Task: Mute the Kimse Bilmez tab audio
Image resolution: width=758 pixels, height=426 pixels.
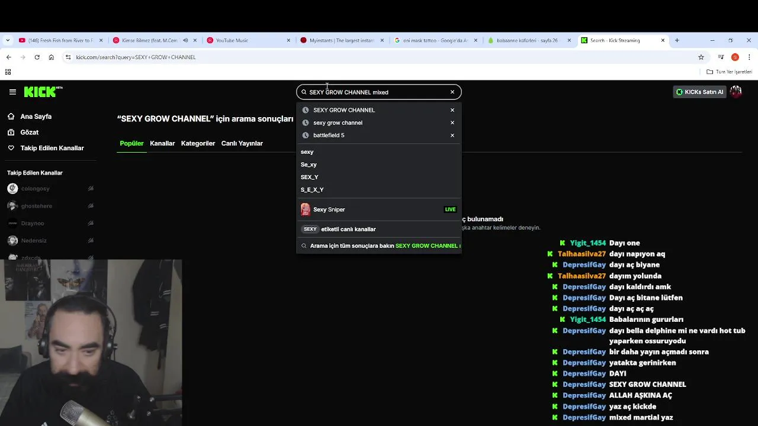Action: pyautogui.click(x=185, y=40)
